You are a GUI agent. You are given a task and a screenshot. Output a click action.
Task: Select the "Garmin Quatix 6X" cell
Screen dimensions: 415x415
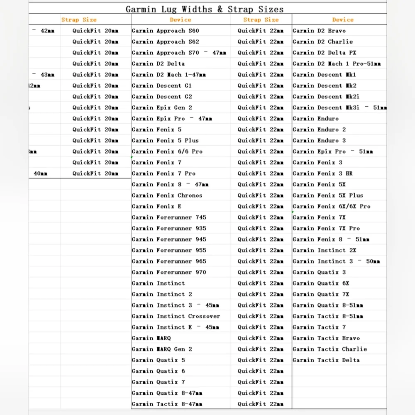point(339,283)
